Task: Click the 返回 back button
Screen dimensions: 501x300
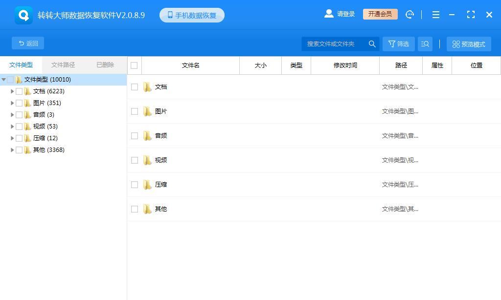Action: tap(28, 43)
